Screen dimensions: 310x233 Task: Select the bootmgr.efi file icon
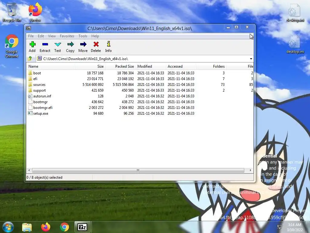[30, 108]
